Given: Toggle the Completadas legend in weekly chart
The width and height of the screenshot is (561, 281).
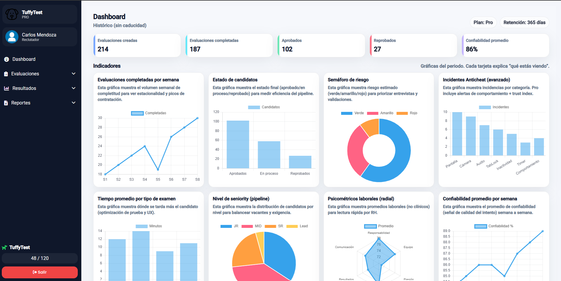Looking at the screenshot, I should point(148,113).
